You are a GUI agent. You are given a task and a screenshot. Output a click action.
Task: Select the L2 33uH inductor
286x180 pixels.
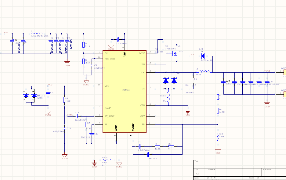pyautogui.click(x=204, y=71)
